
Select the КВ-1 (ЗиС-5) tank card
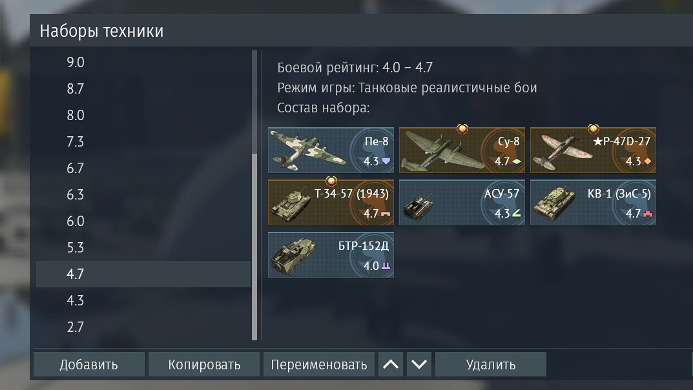(593, 203)
